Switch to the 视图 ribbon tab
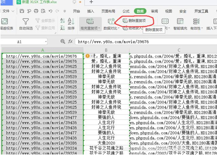The height and width of the screenshot is (155, 217). coord(169,11)
